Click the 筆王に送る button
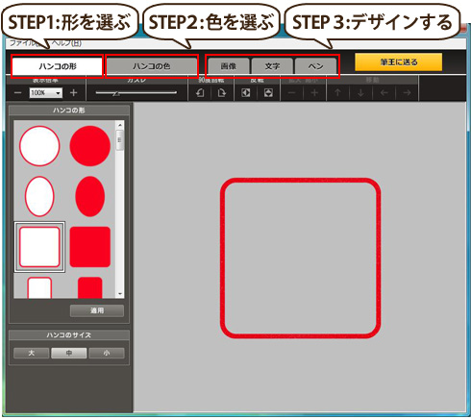471x419 pixels. 398,62
